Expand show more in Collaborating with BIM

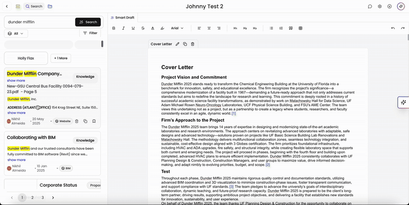pos(16,160)
